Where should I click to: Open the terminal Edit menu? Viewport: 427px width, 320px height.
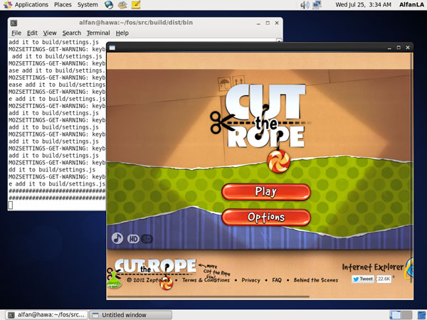[32, 33]
